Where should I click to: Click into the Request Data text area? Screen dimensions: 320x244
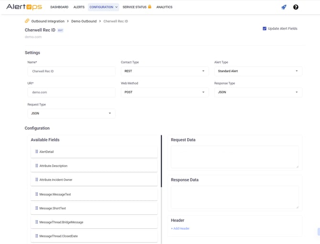(235, 157)
